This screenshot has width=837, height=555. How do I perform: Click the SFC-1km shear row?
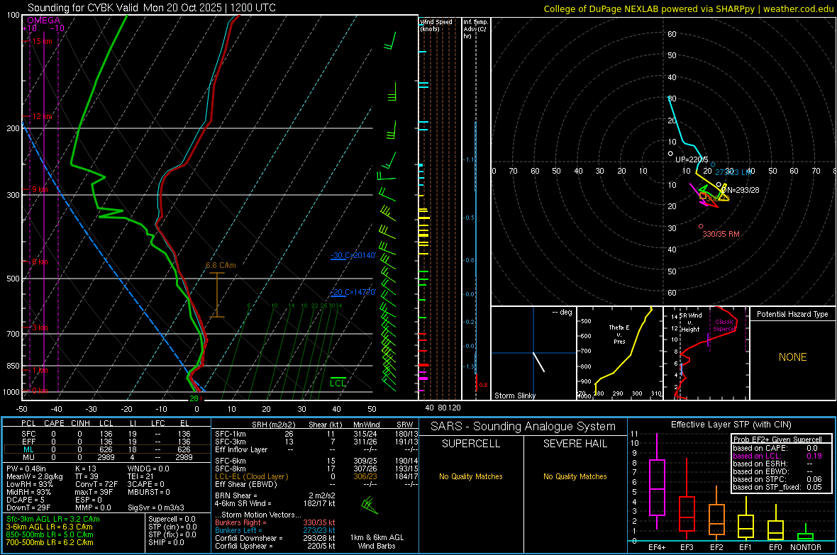pos(316,434)
